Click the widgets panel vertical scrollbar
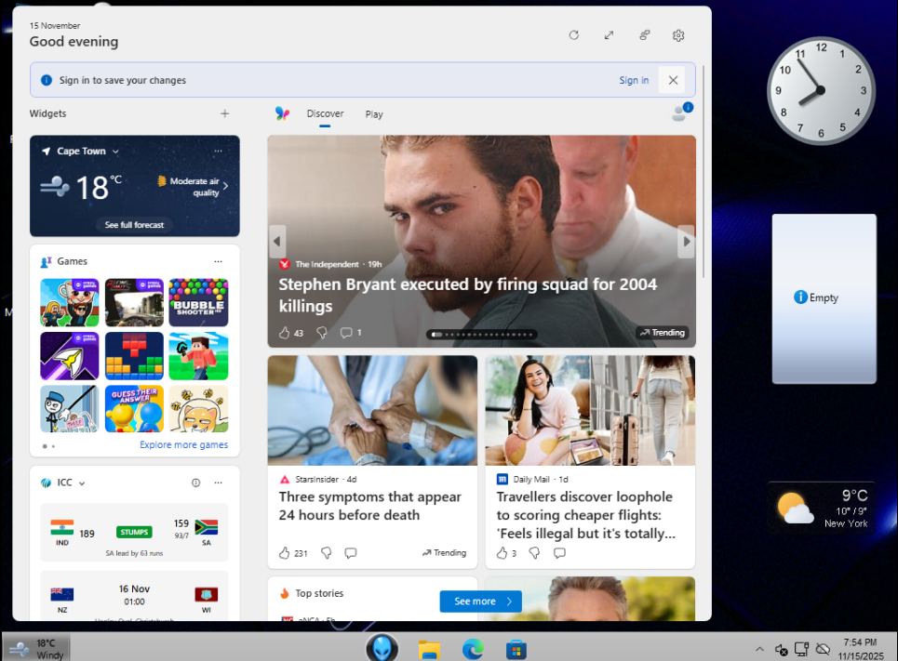898x661 pixels. point(704,172)
